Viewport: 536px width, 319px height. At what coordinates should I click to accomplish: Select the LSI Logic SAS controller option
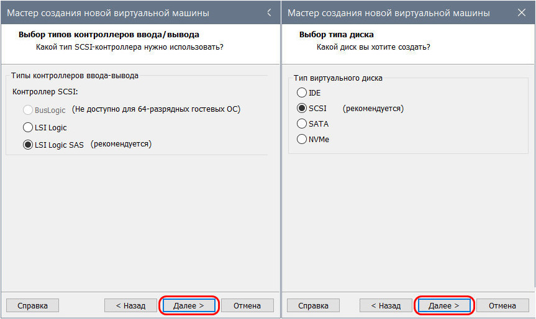pos(28,144)
